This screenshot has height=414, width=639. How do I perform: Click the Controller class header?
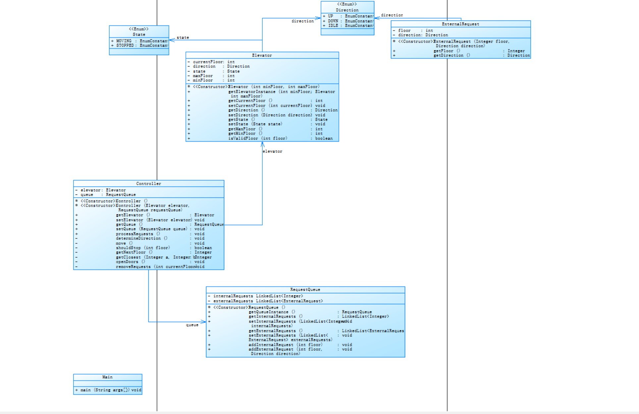148,184
